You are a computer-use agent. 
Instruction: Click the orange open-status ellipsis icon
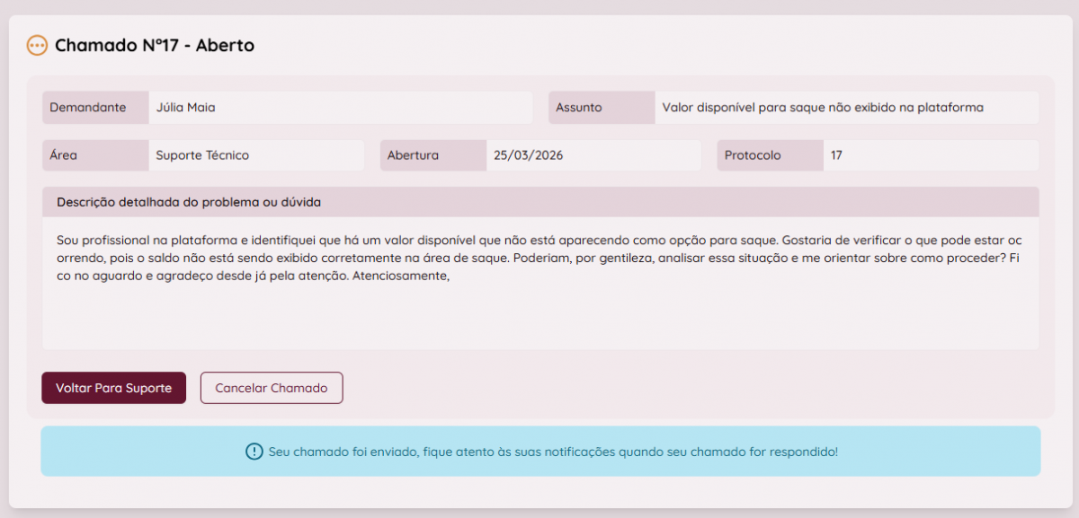coord(37,46)
